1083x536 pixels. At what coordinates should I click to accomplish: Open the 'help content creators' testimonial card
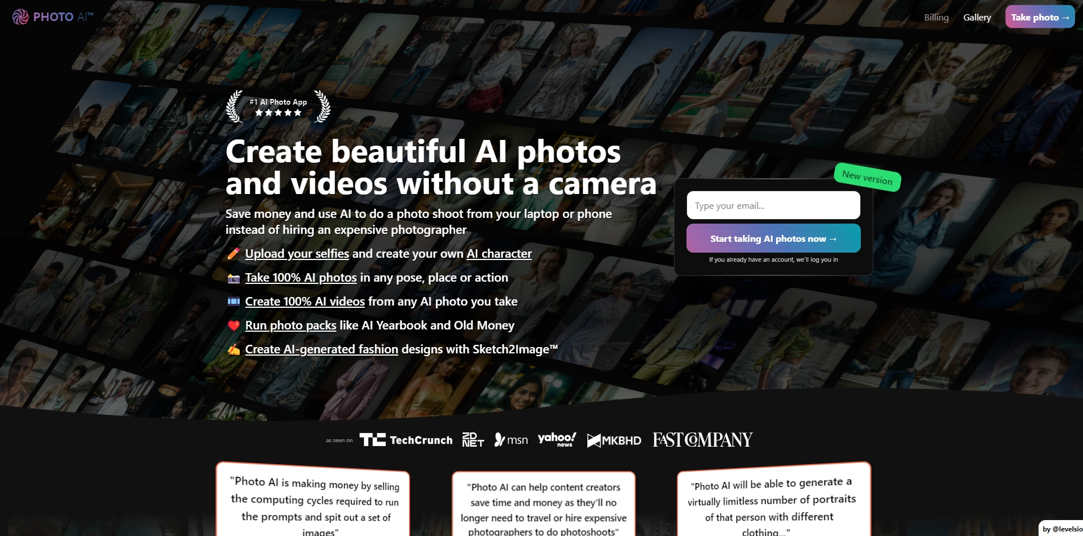pos(543,504)
